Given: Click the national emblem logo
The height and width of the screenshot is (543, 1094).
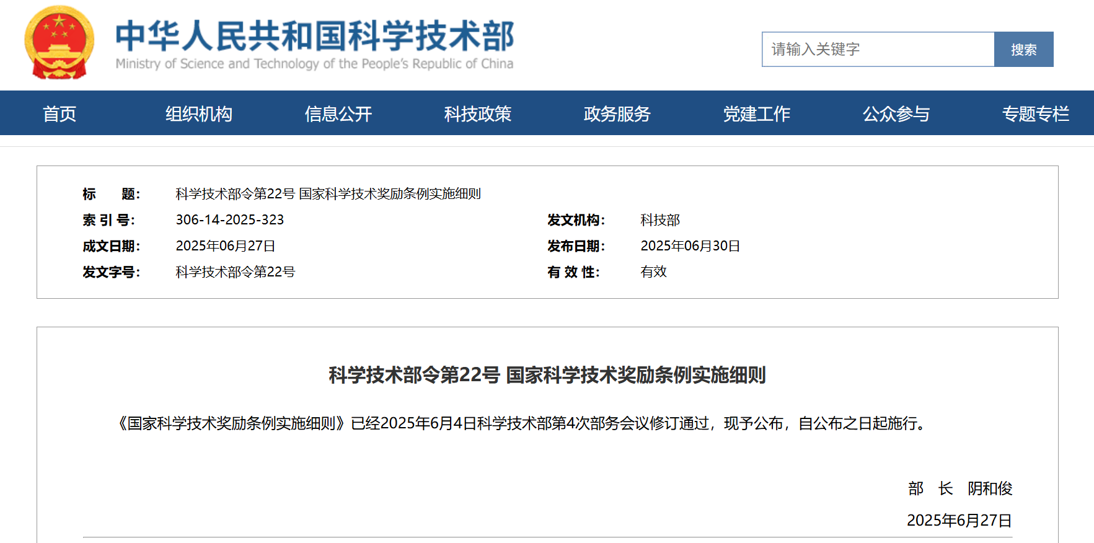Looking at the screenshot, I should click(60, 43).
